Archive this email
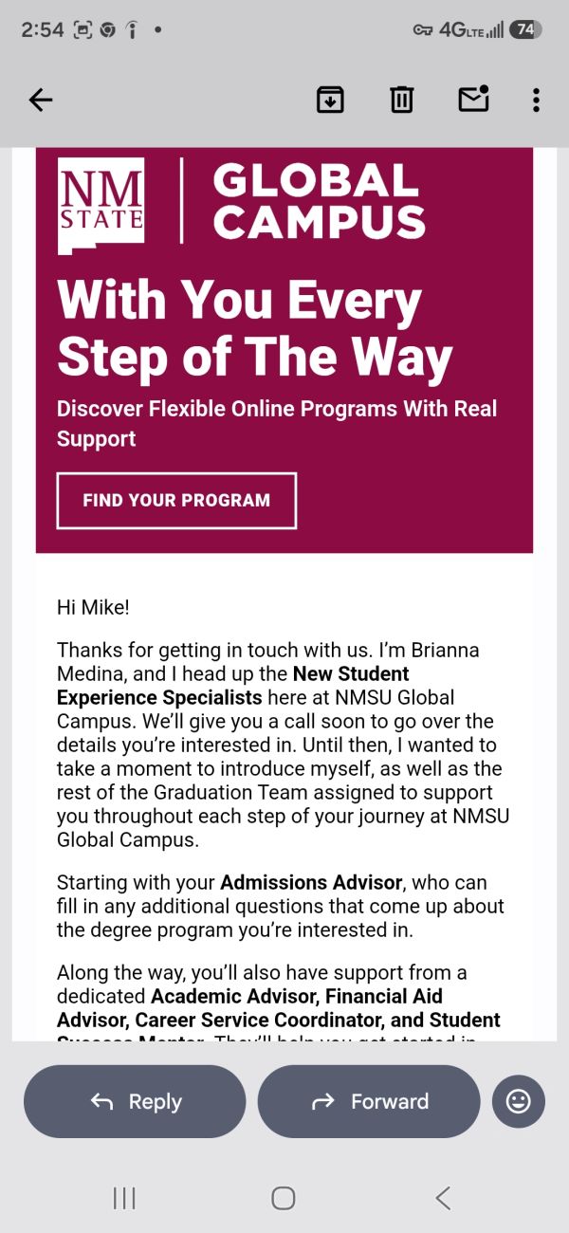 tap(330, 100)
